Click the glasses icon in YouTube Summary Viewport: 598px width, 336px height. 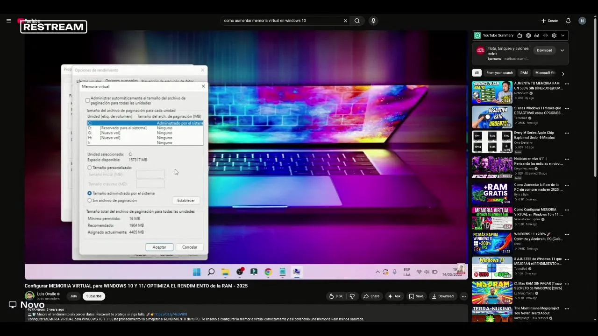(537, 35)
